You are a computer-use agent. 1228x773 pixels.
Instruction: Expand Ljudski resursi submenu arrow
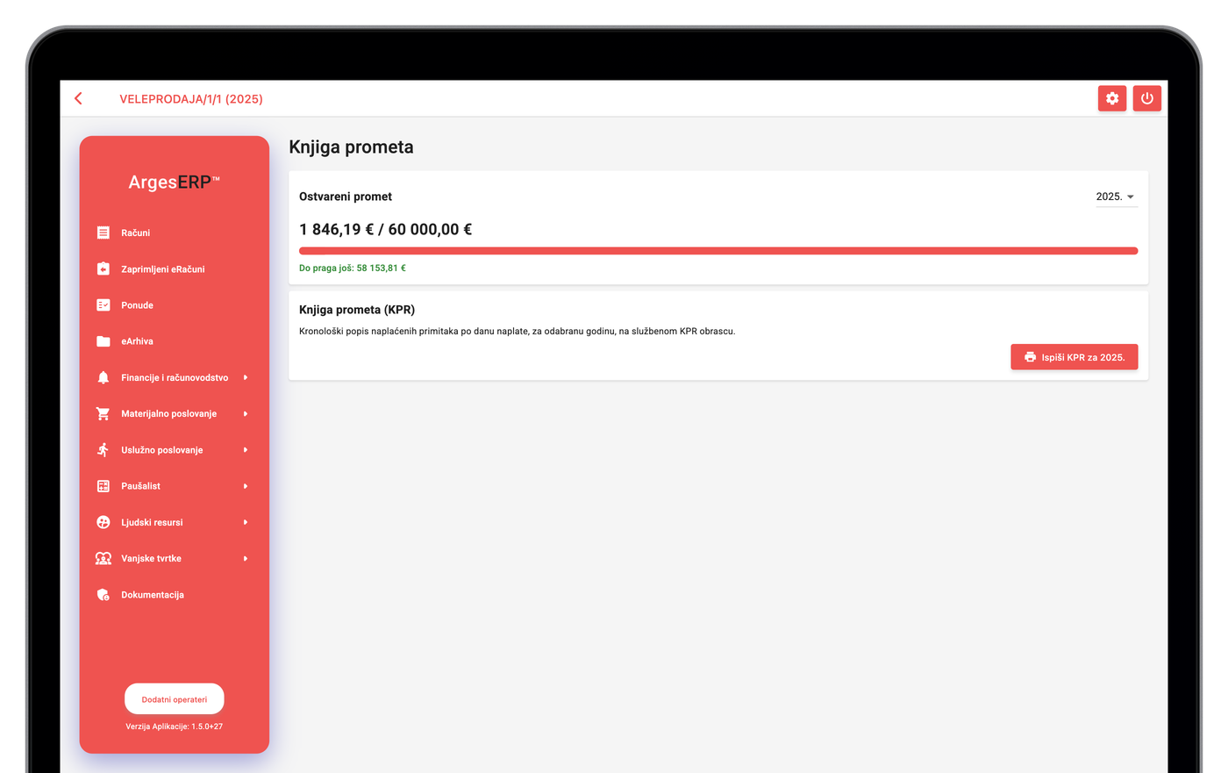tap(246, 522)
